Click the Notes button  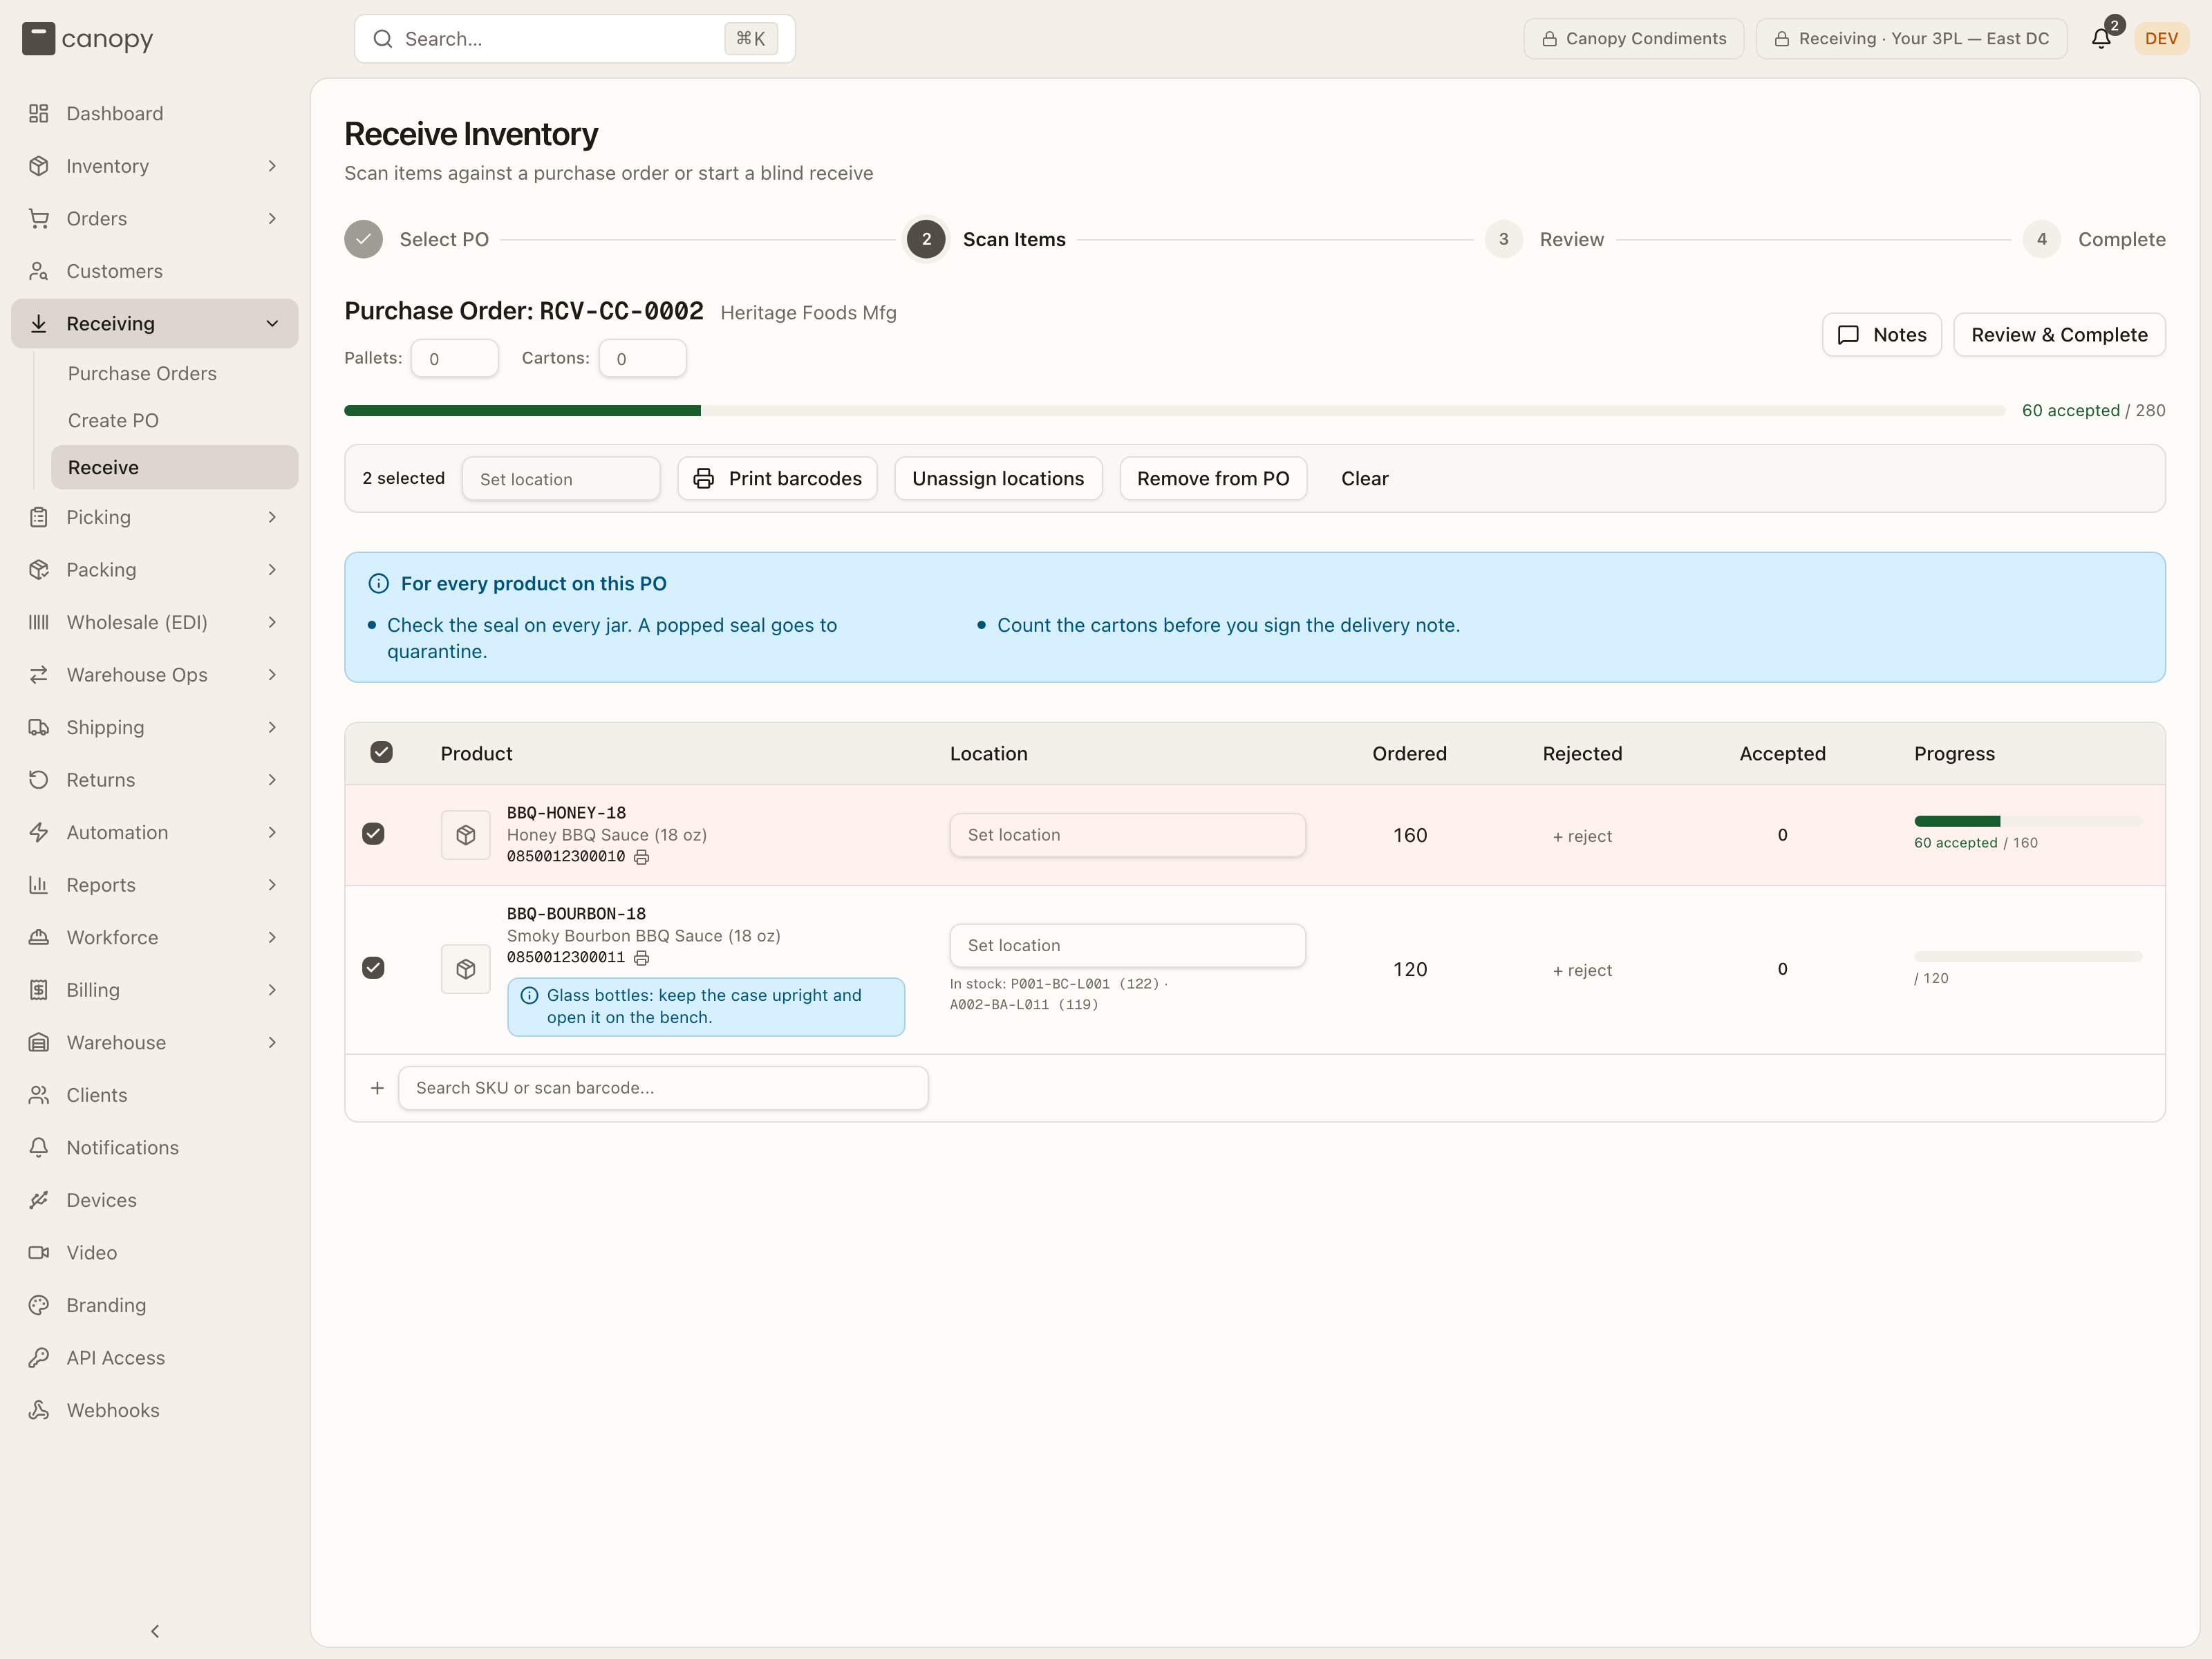click(x=1882, y=335)
